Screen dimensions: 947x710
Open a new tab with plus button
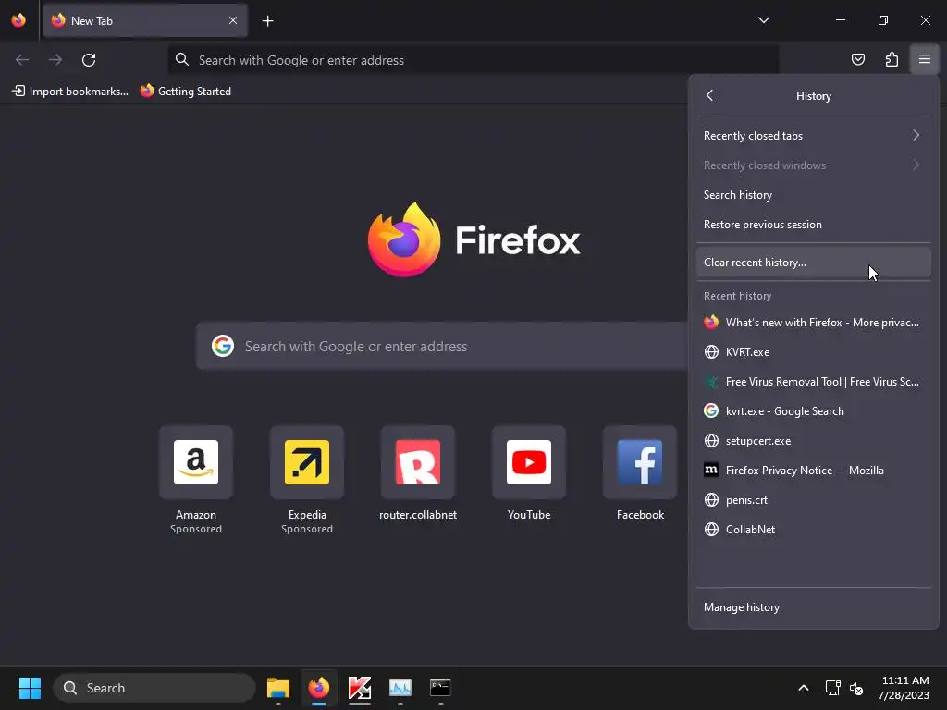coord(267,21)
